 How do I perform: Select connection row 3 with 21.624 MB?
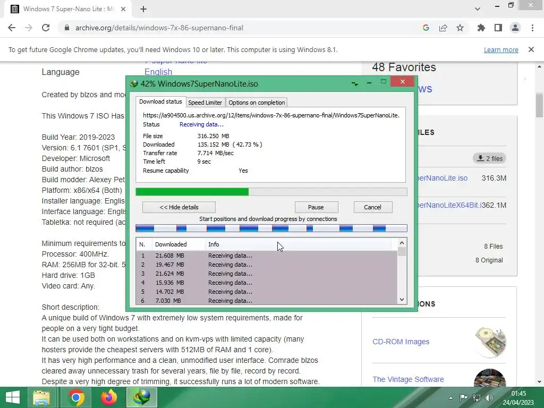267,274
